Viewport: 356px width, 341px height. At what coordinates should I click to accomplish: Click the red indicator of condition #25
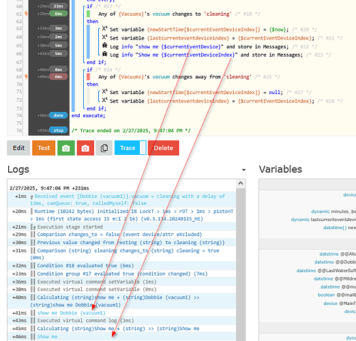(x=88, y=76)
